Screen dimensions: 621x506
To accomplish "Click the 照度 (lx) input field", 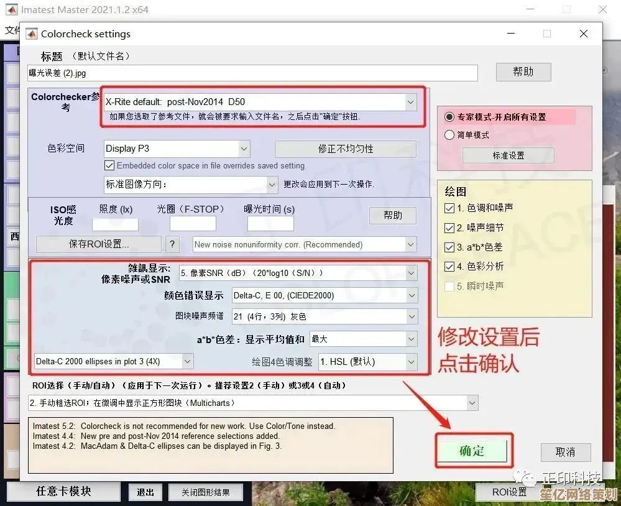I will pyautogui.click(x=115, y=224).
